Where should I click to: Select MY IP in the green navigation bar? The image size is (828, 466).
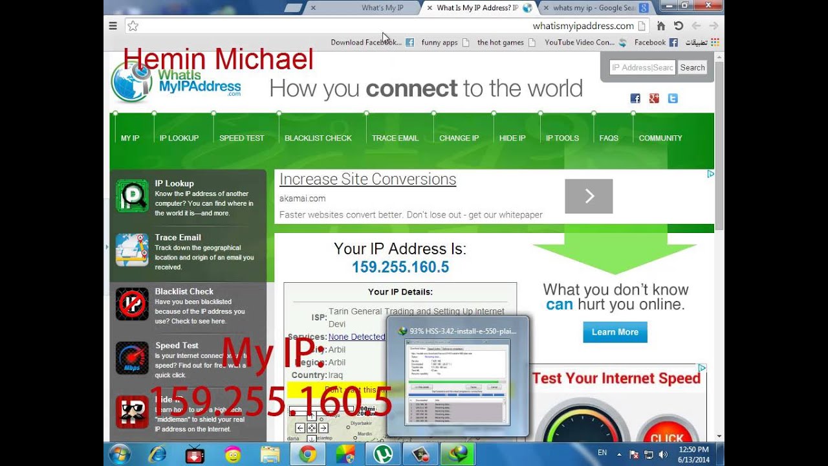click(130, 138)
